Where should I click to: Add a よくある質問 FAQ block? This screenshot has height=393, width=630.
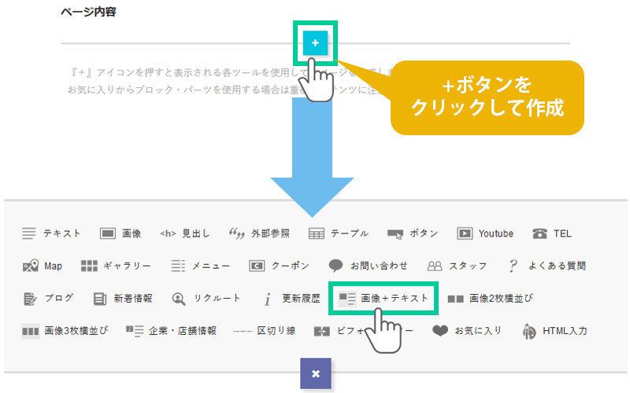pyautogui.click(x=547, y=266)
